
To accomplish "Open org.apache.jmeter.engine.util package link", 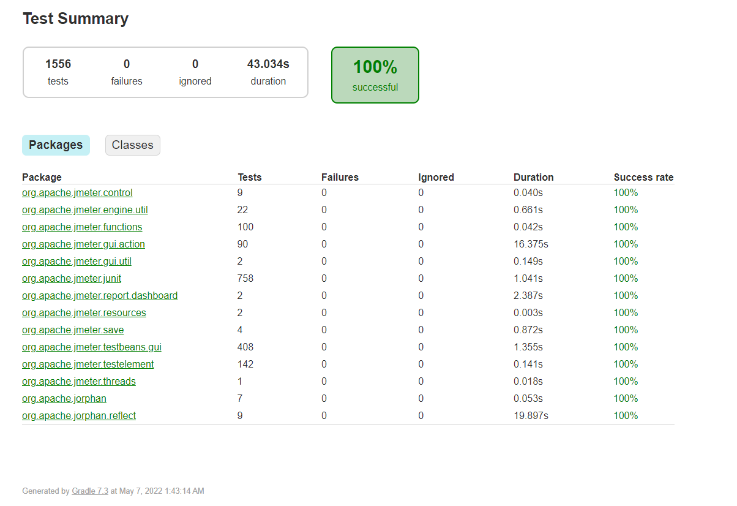I will (x=84, y=210).
